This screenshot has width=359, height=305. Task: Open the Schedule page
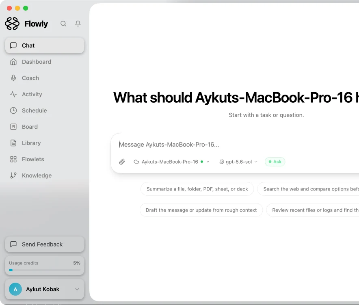45,110
